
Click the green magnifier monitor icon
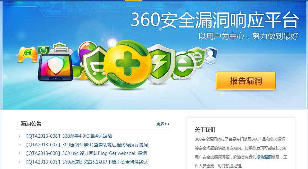point(43,50)
